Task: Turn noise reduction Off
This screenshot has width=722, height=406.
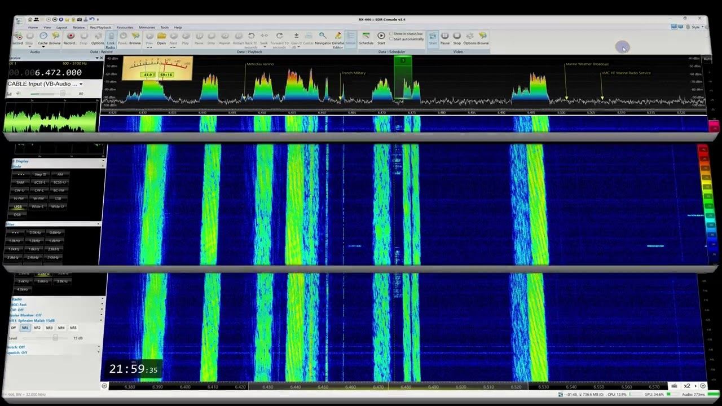Action: point(14,328)
